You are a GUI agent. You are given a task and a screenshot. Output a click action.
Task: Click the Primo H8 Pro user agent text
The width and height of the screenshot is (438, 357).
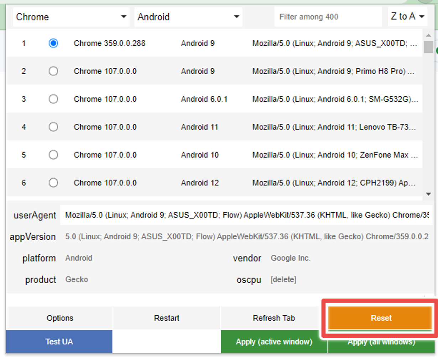click(x=333, y=71)
